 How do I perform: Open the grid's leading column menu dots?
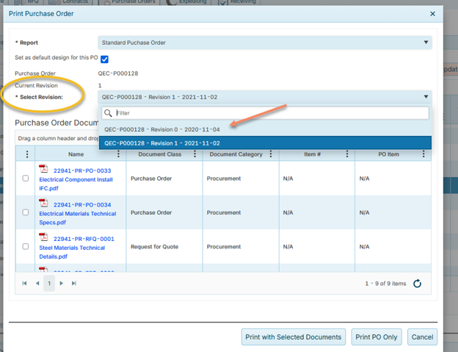coord(27,154)
